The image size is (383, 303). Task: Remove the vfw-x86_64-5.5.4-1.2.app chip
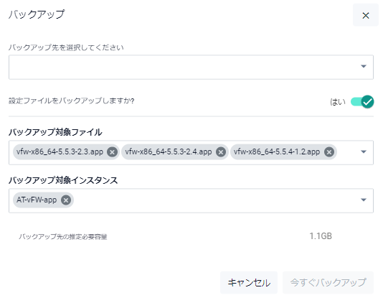[x=329, y=152]
